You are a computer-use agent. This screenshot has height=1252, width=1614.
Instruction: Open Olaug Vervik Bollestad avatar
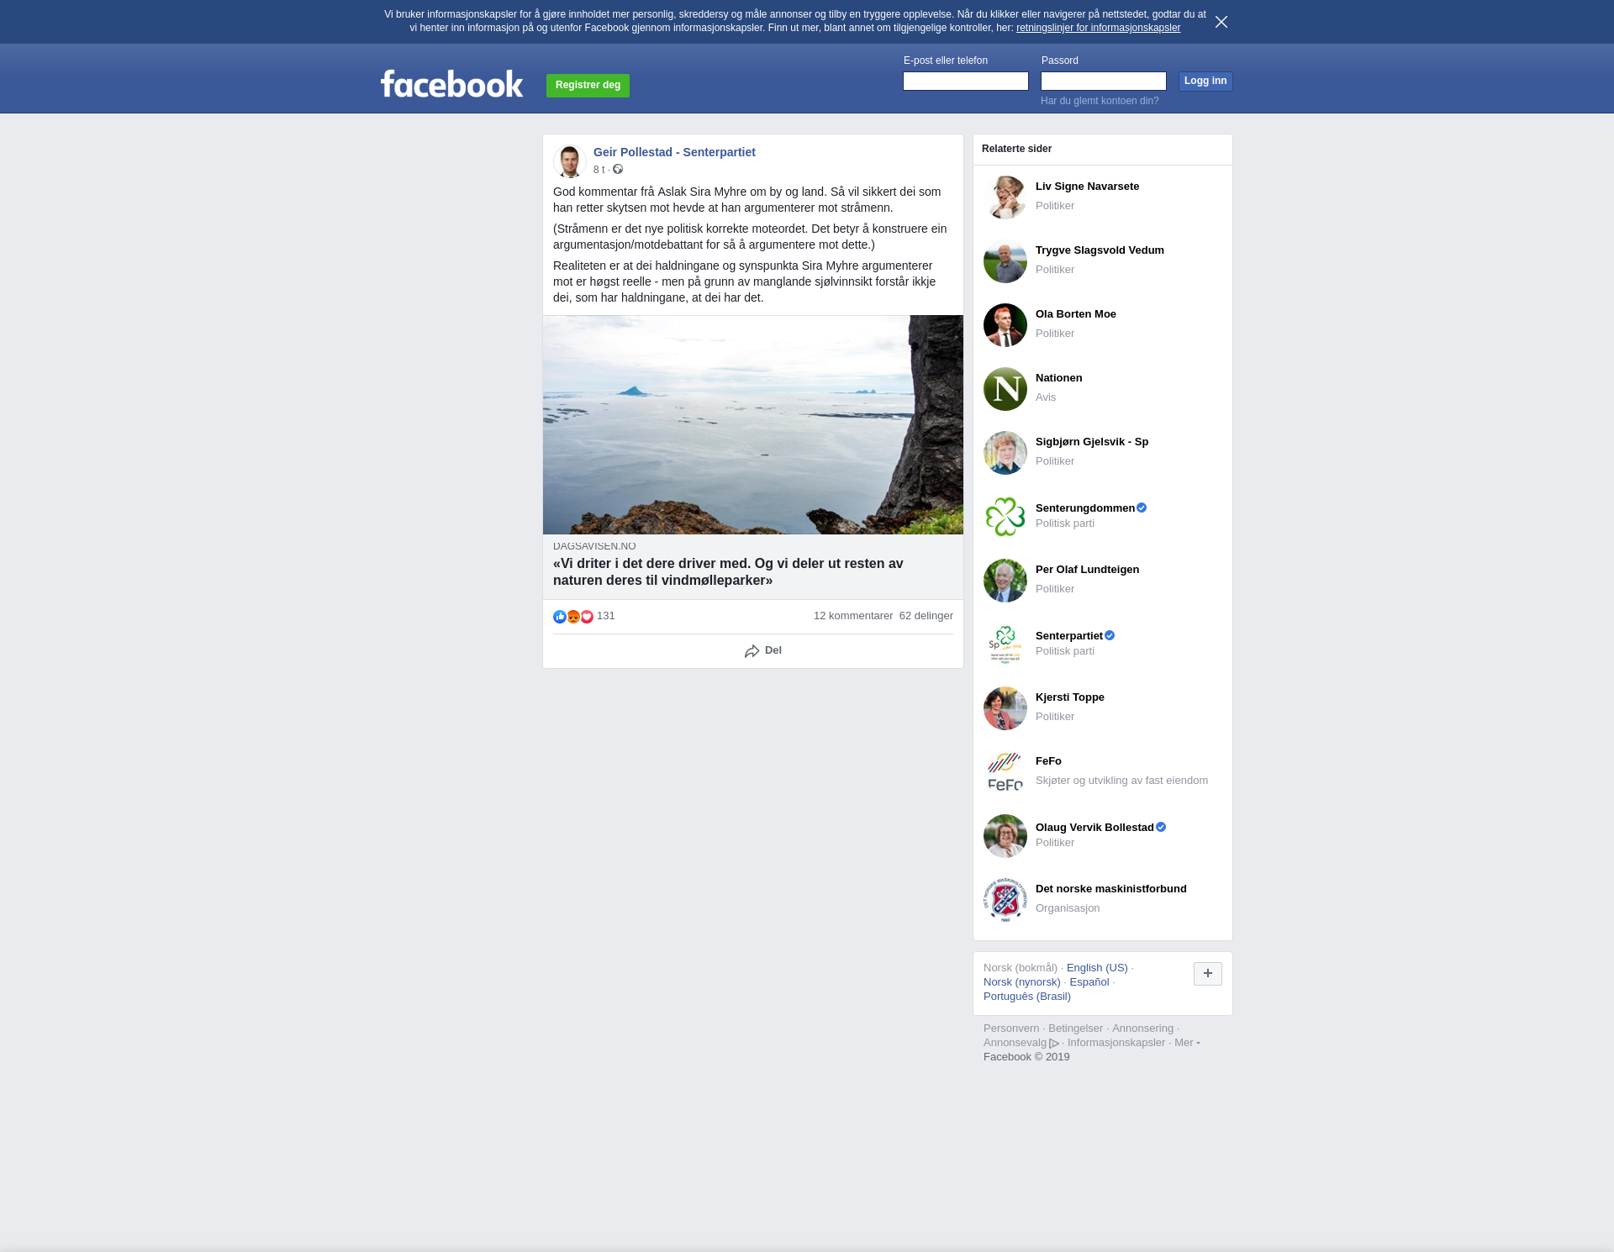point(1005,836)
